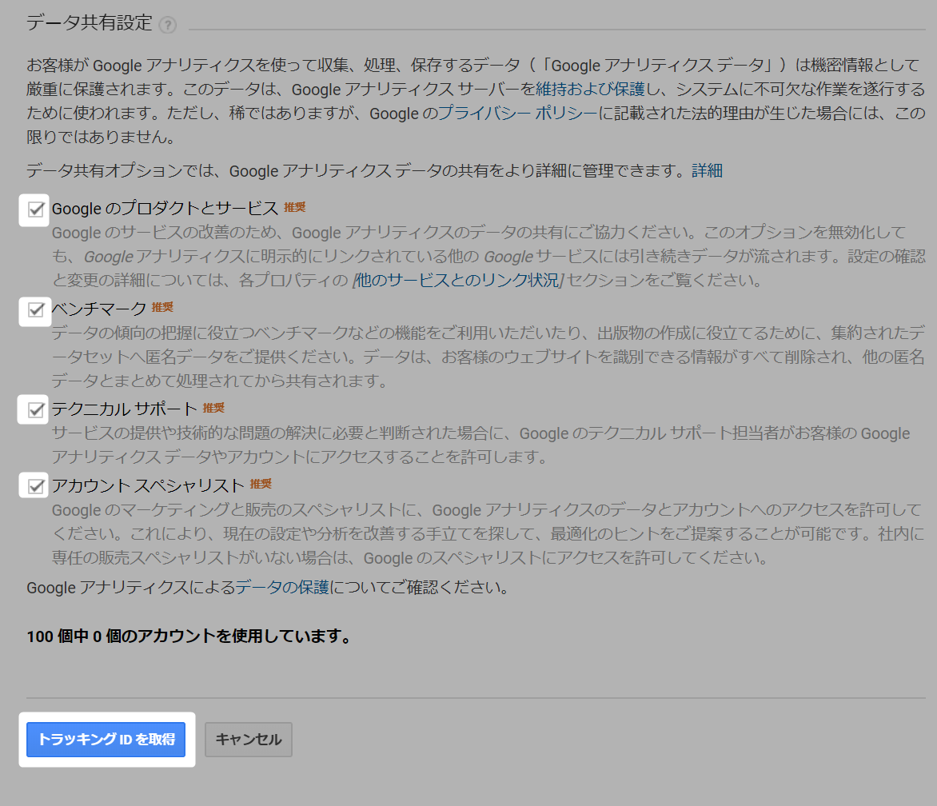
Task: Click the 推奨 tag beside アカウント スペシャリスト
Action: [x=261, y=484]
